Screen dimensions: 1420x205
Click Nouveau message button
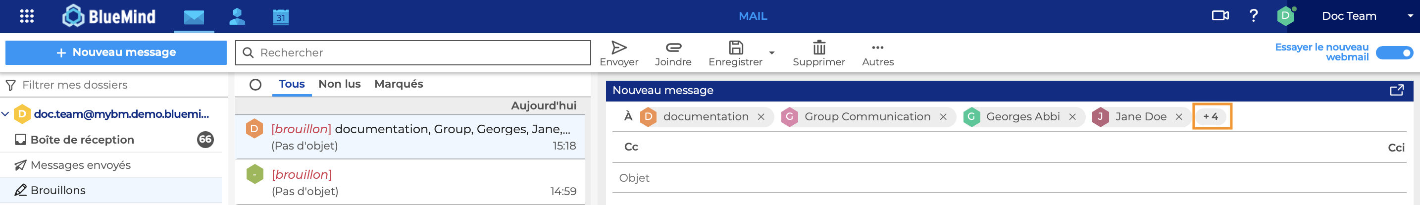[116, 52]
